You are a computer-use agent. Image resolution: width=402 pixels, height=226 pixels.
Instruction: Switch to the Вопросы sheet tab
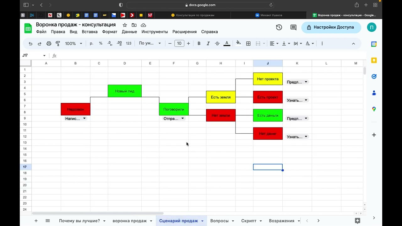click(219, 221)
